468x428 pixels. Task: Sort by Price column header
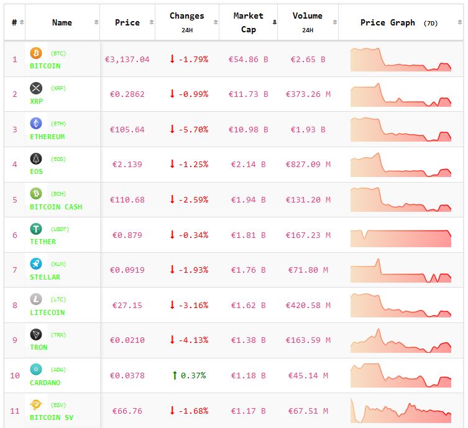127,22
